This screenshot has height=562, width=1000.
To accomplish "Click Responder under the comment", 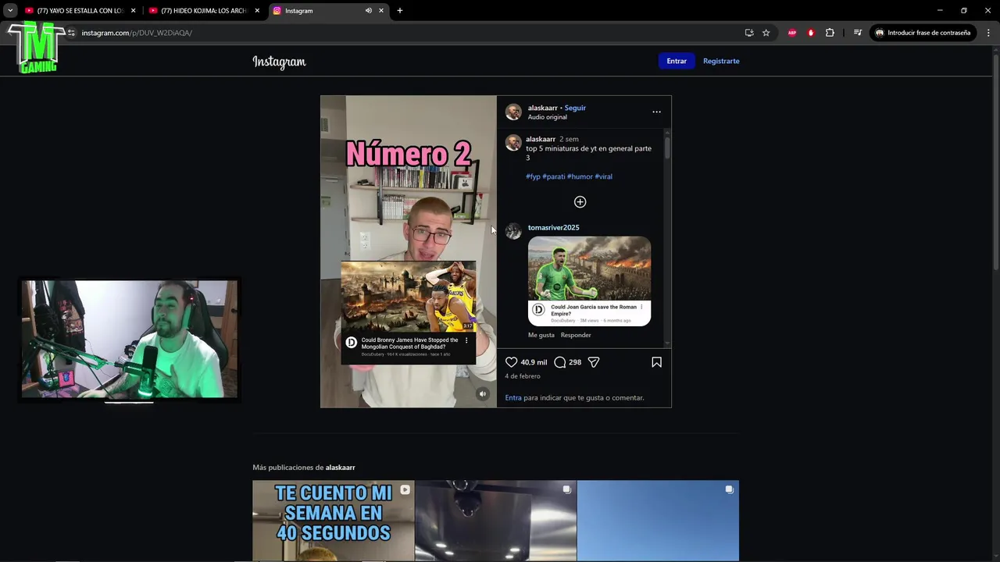I will 576,335.
